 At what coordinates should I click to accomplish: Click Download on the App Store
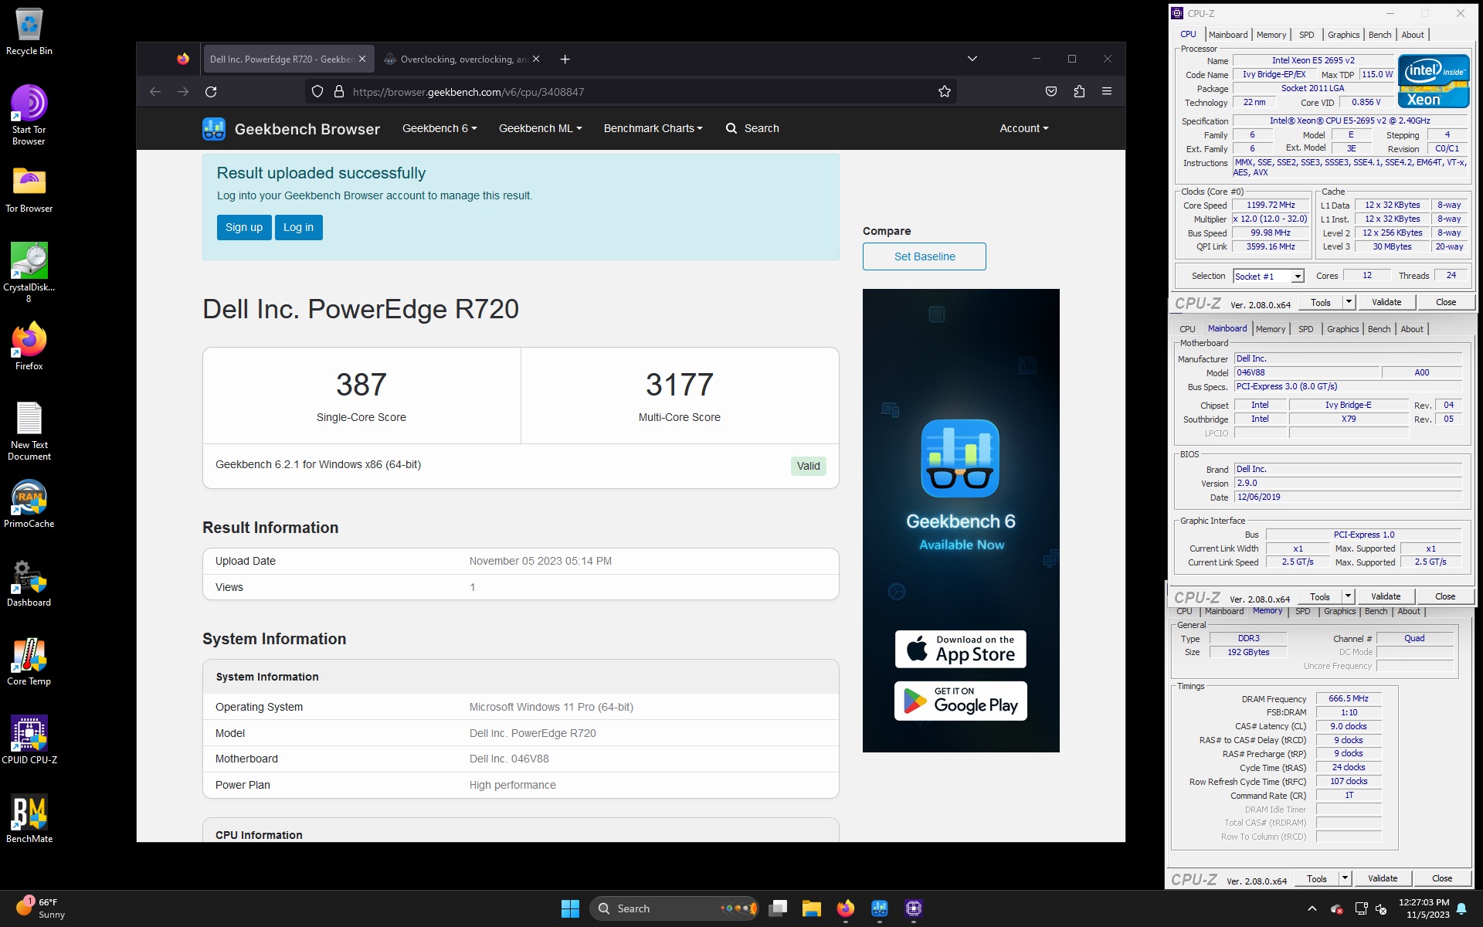click(x=961, y=650)
